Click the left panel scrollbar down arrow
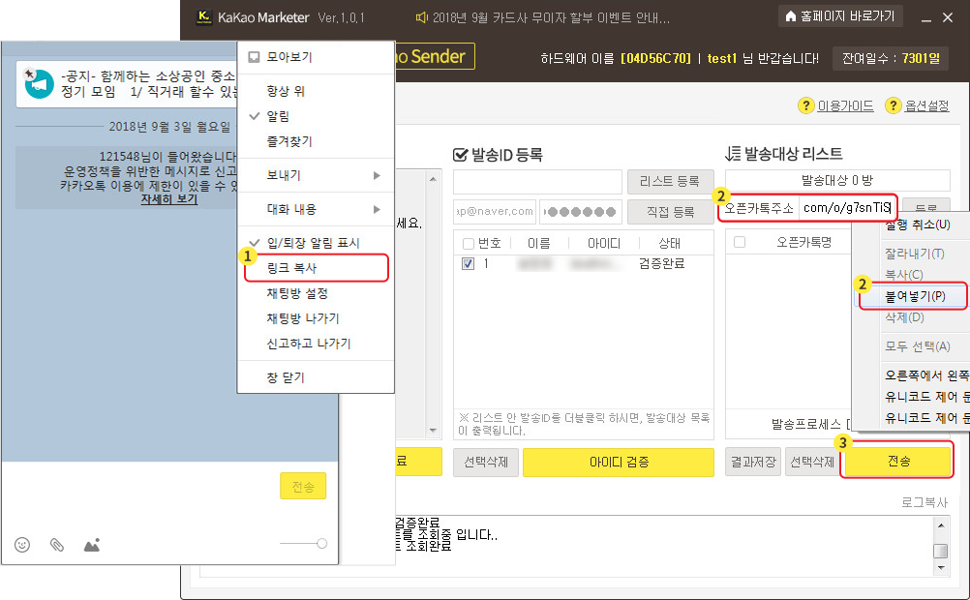The width and height of the screenshot is (970, 600). coord(433,431)
